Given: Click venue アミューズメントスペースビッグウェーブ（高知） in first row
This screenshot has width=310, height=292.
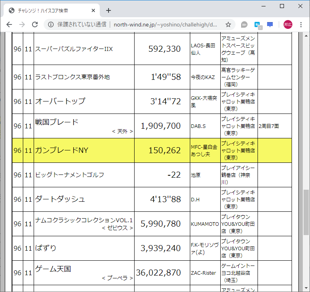Looking at the screenshot, I should 238,49.
